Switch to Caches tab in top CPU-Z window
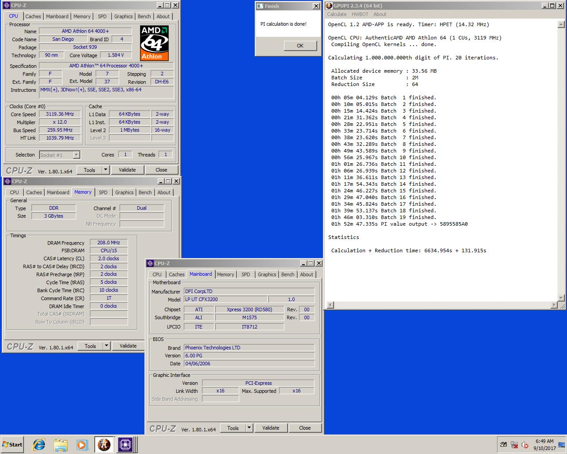Screen dimensions: 567x454 click(x=33, y=16)
